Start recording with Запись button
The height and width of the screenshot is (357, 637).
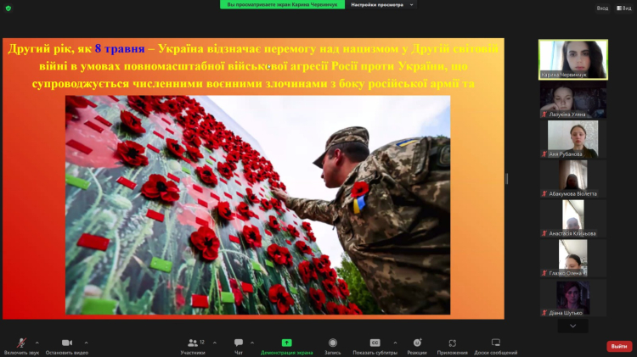[332, 343]
